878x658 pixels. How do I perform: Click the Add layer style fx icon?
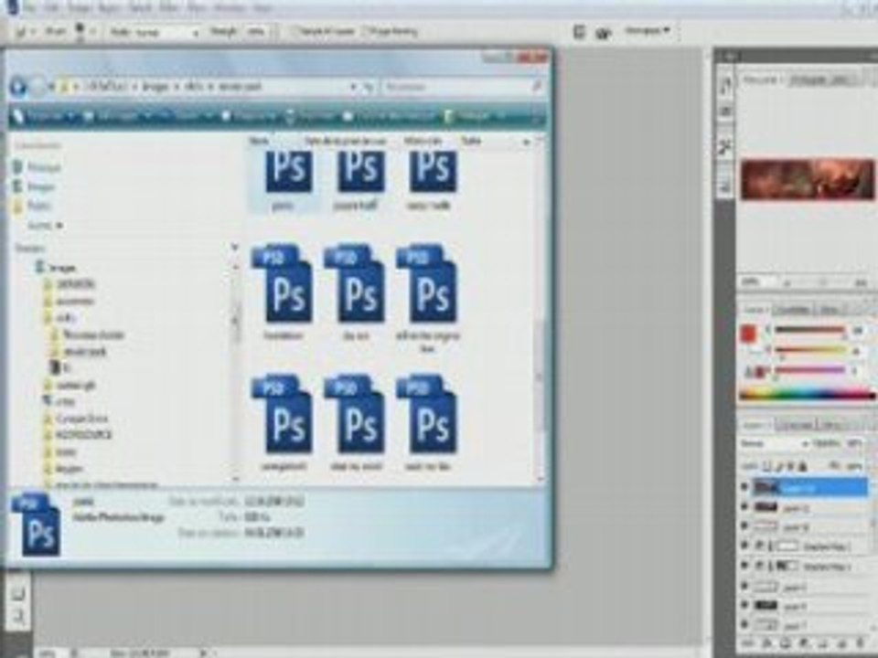point(766,644)
